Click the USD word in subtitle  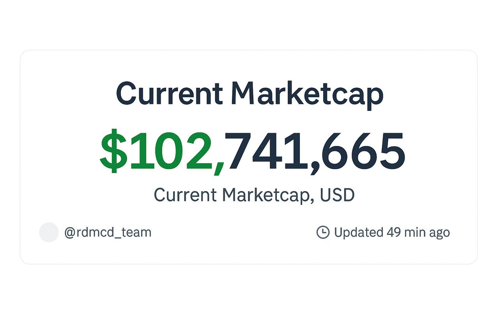pos(337,194)
